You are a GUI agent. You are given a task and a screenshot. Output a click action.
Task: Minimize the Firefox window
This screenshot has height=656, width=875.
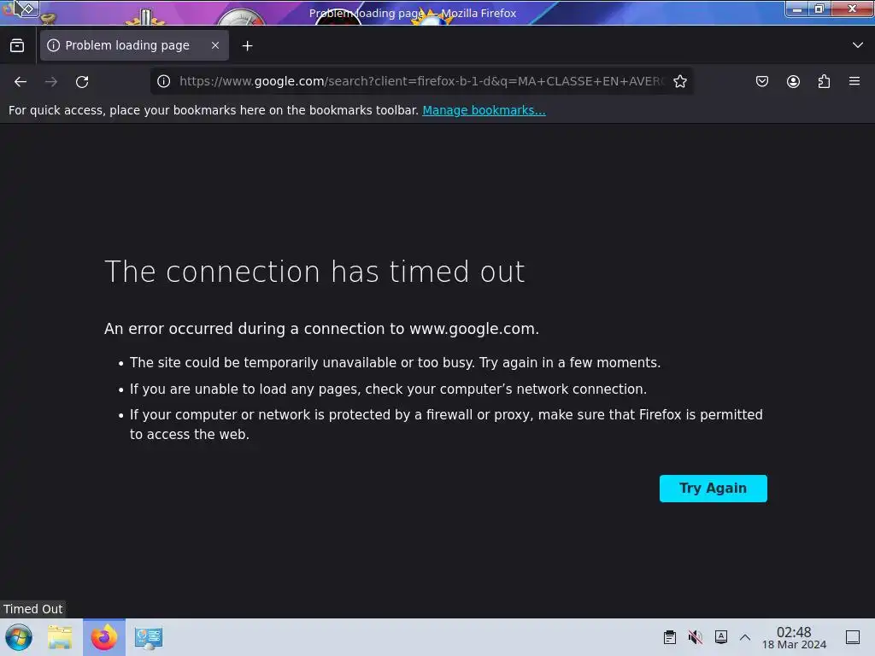click(x=797, y=9)
